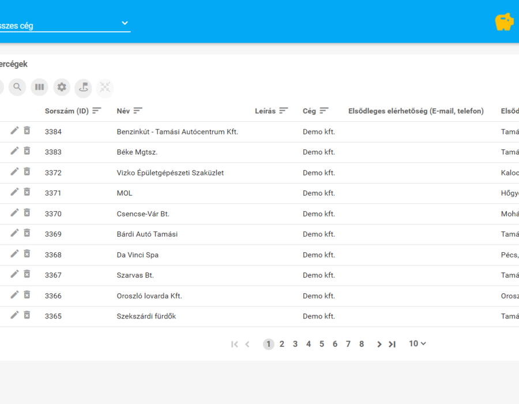Select current page 1 in pagination

pos(268,344)
